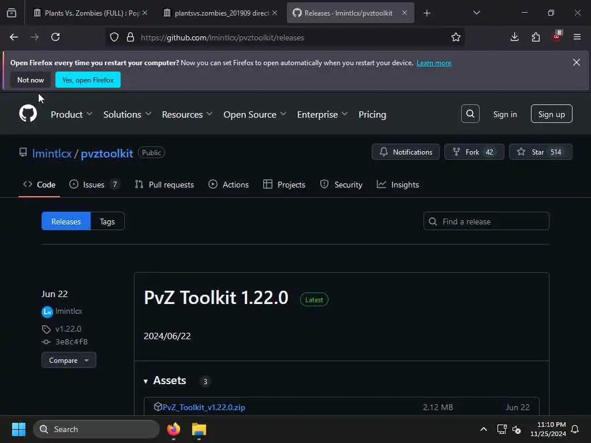This screenshot has width=591, height=443.
Task: Click the Find a release search field
Action: click(x=486, y=221)
